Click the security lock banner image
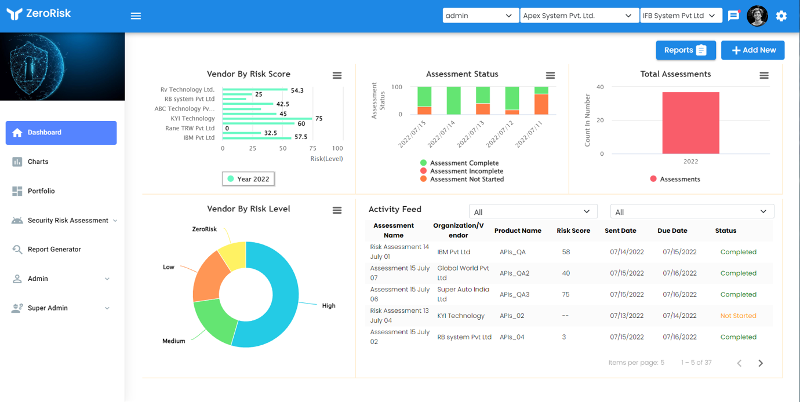 tap(62, 67)
